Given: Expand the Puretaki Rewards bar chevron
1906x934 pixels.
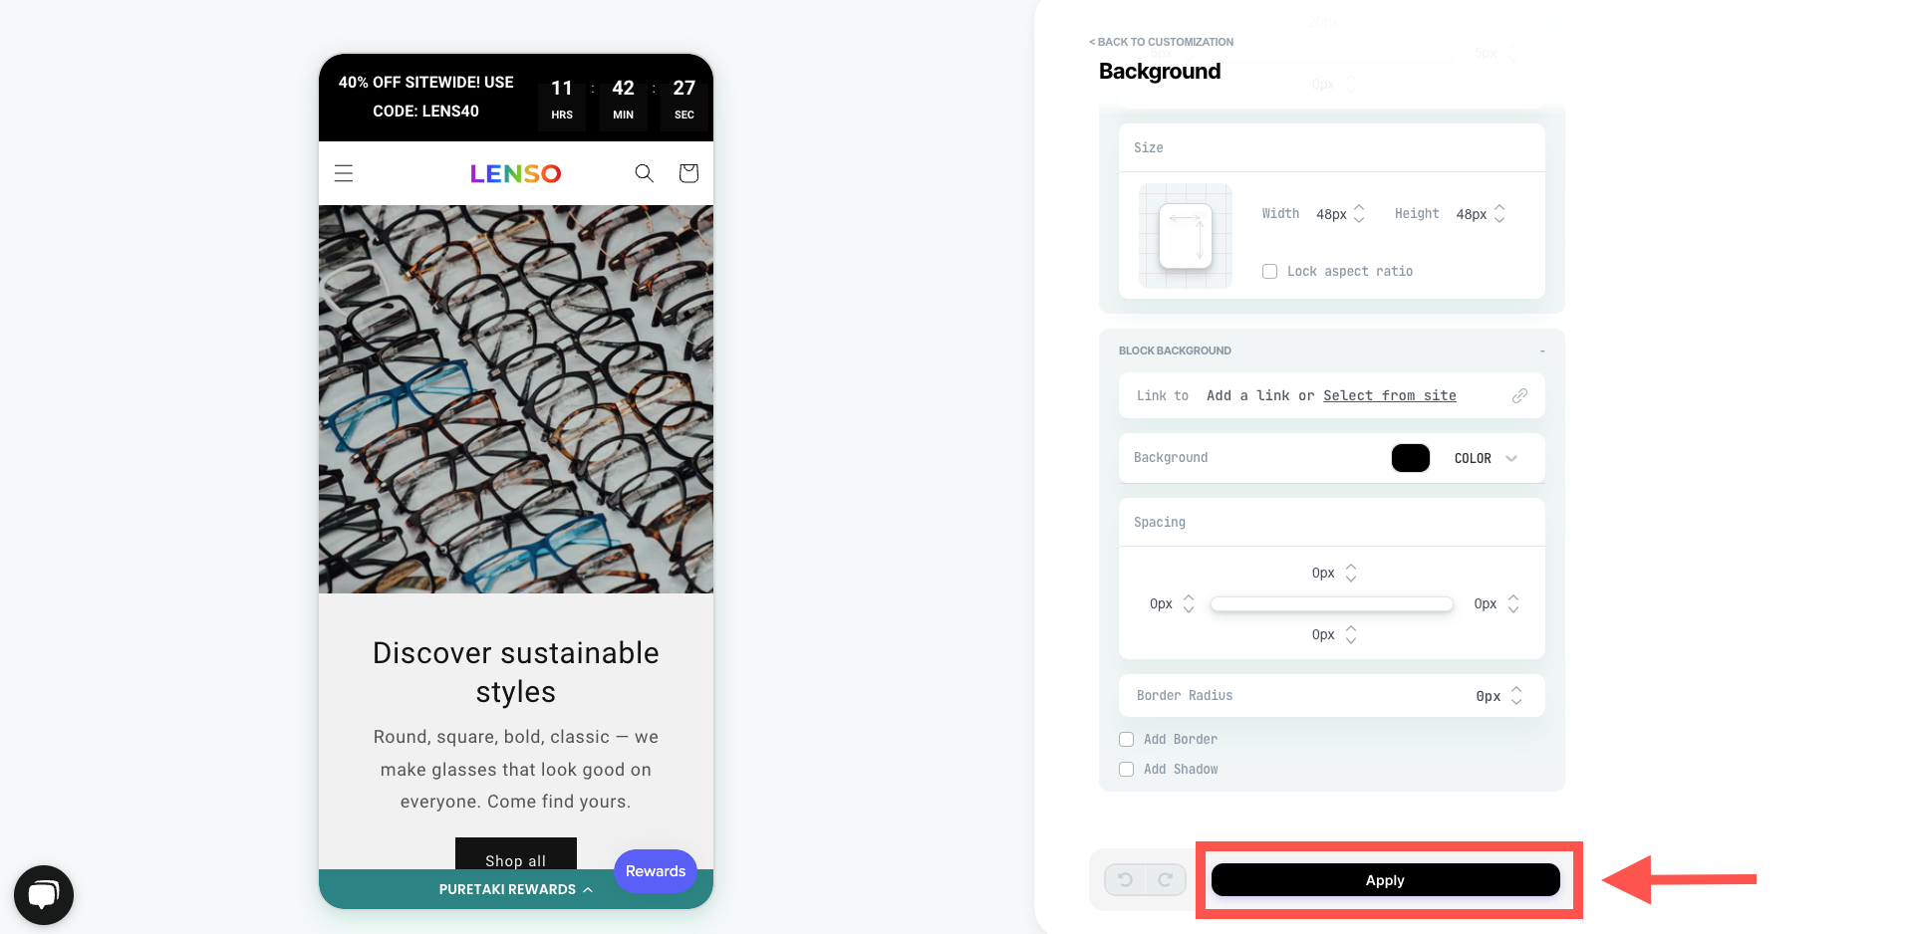Looking at the screenshot, I should (588, 889).
